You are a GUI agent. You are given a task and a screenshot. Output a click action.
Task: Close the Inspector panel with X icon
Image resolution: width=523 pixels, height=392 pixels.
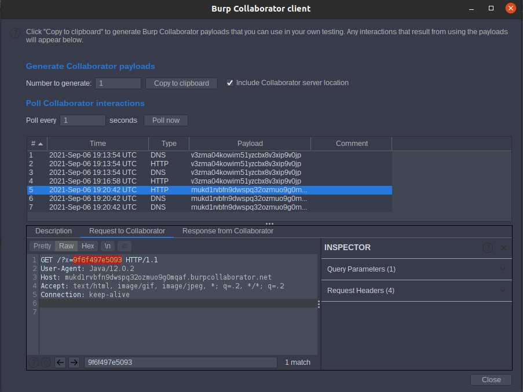(x=504, y=248)
